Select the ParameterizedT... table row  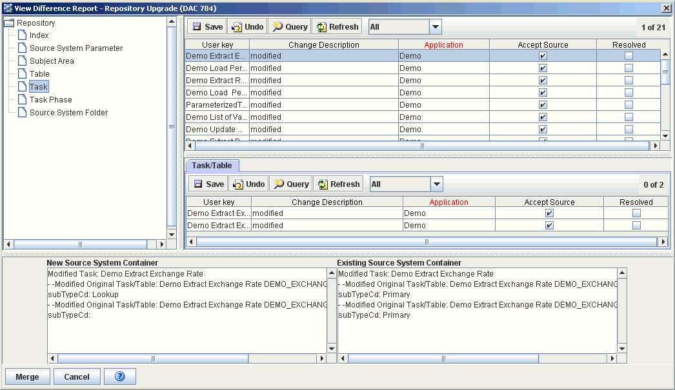click(x=422, y=105)
